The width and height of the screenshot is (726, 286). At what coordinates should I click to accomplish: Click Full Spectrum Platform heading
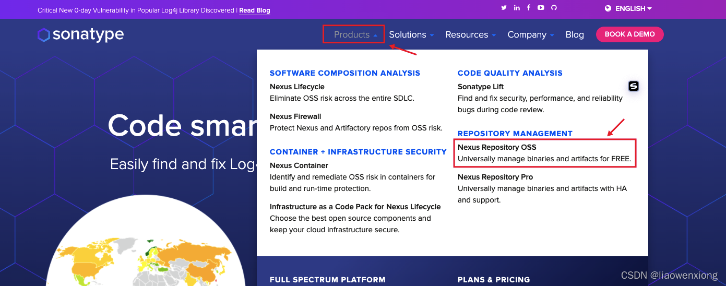[x=328, y=280]
